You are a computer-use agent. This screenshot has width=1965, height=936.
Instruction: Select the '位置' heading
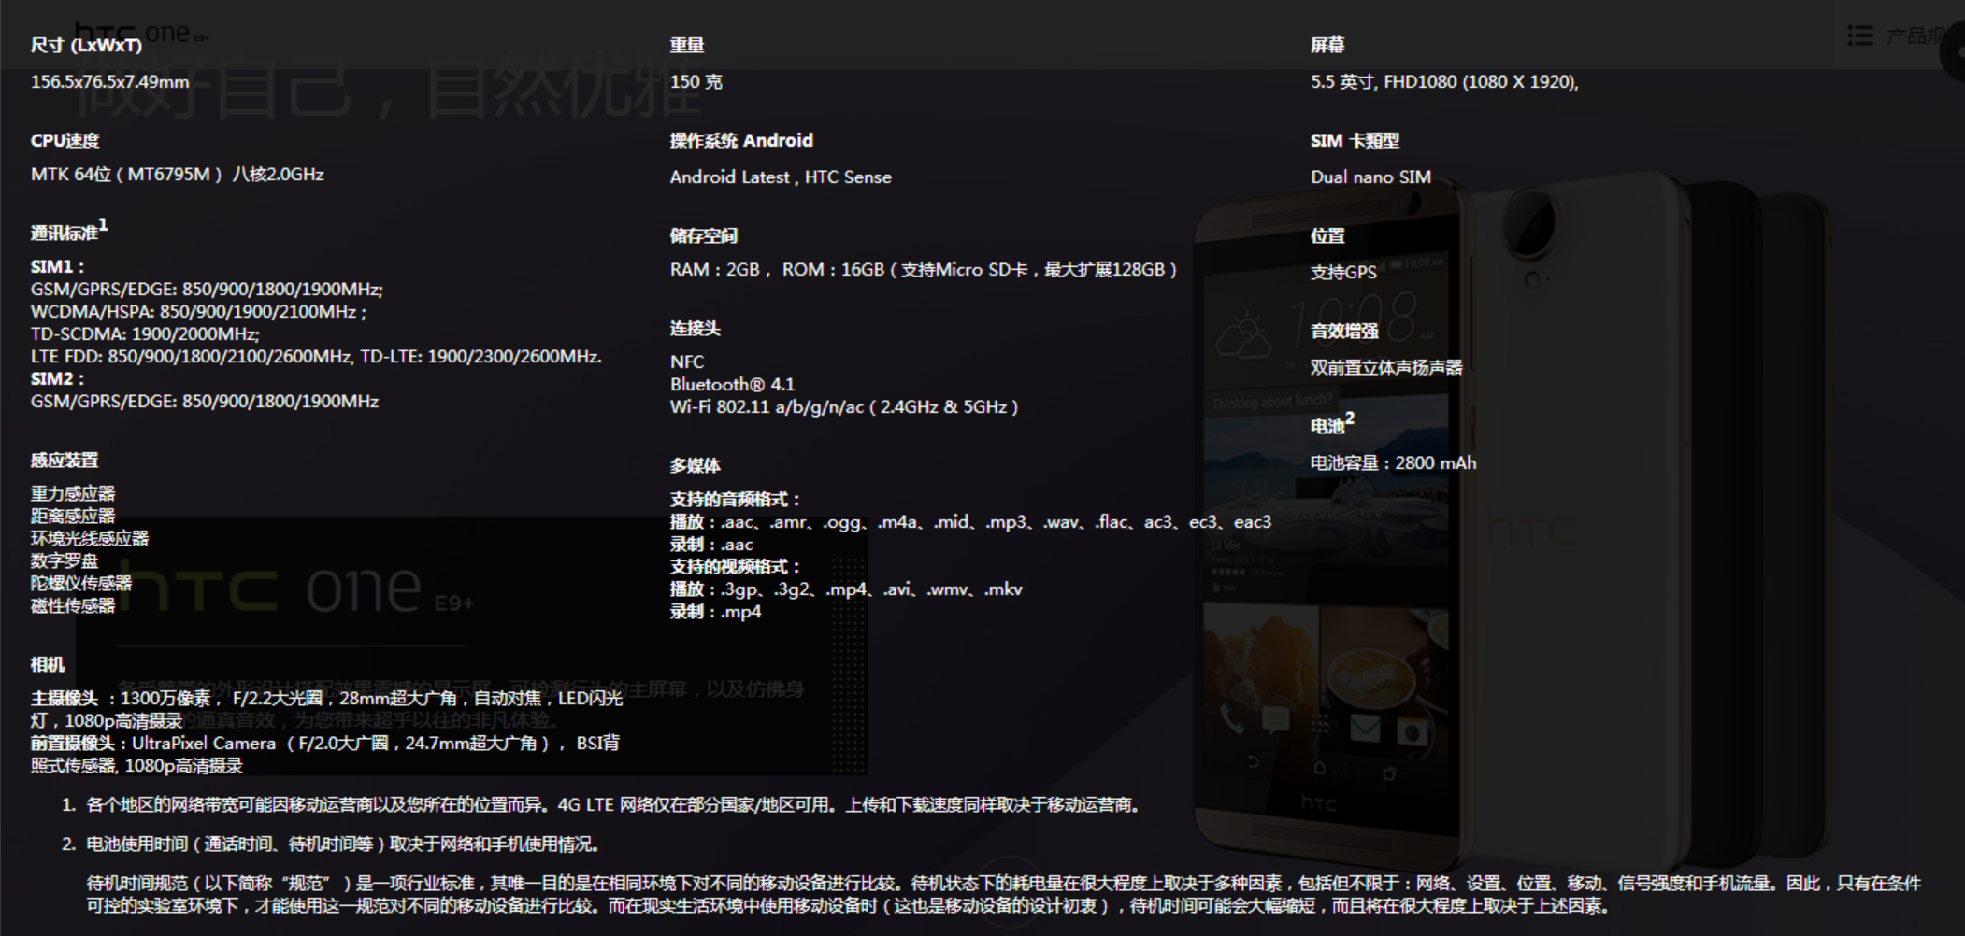(1327, 235)
